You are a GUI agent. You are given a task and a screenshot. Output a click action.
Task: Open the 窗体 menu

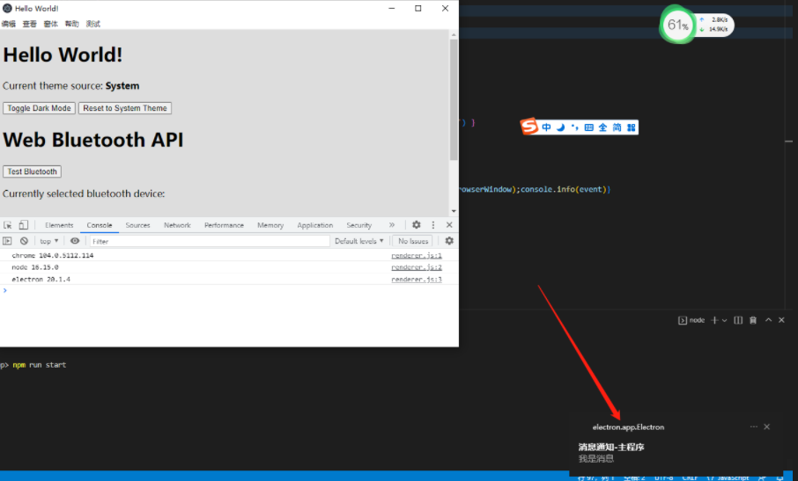[x=51, y=24]
